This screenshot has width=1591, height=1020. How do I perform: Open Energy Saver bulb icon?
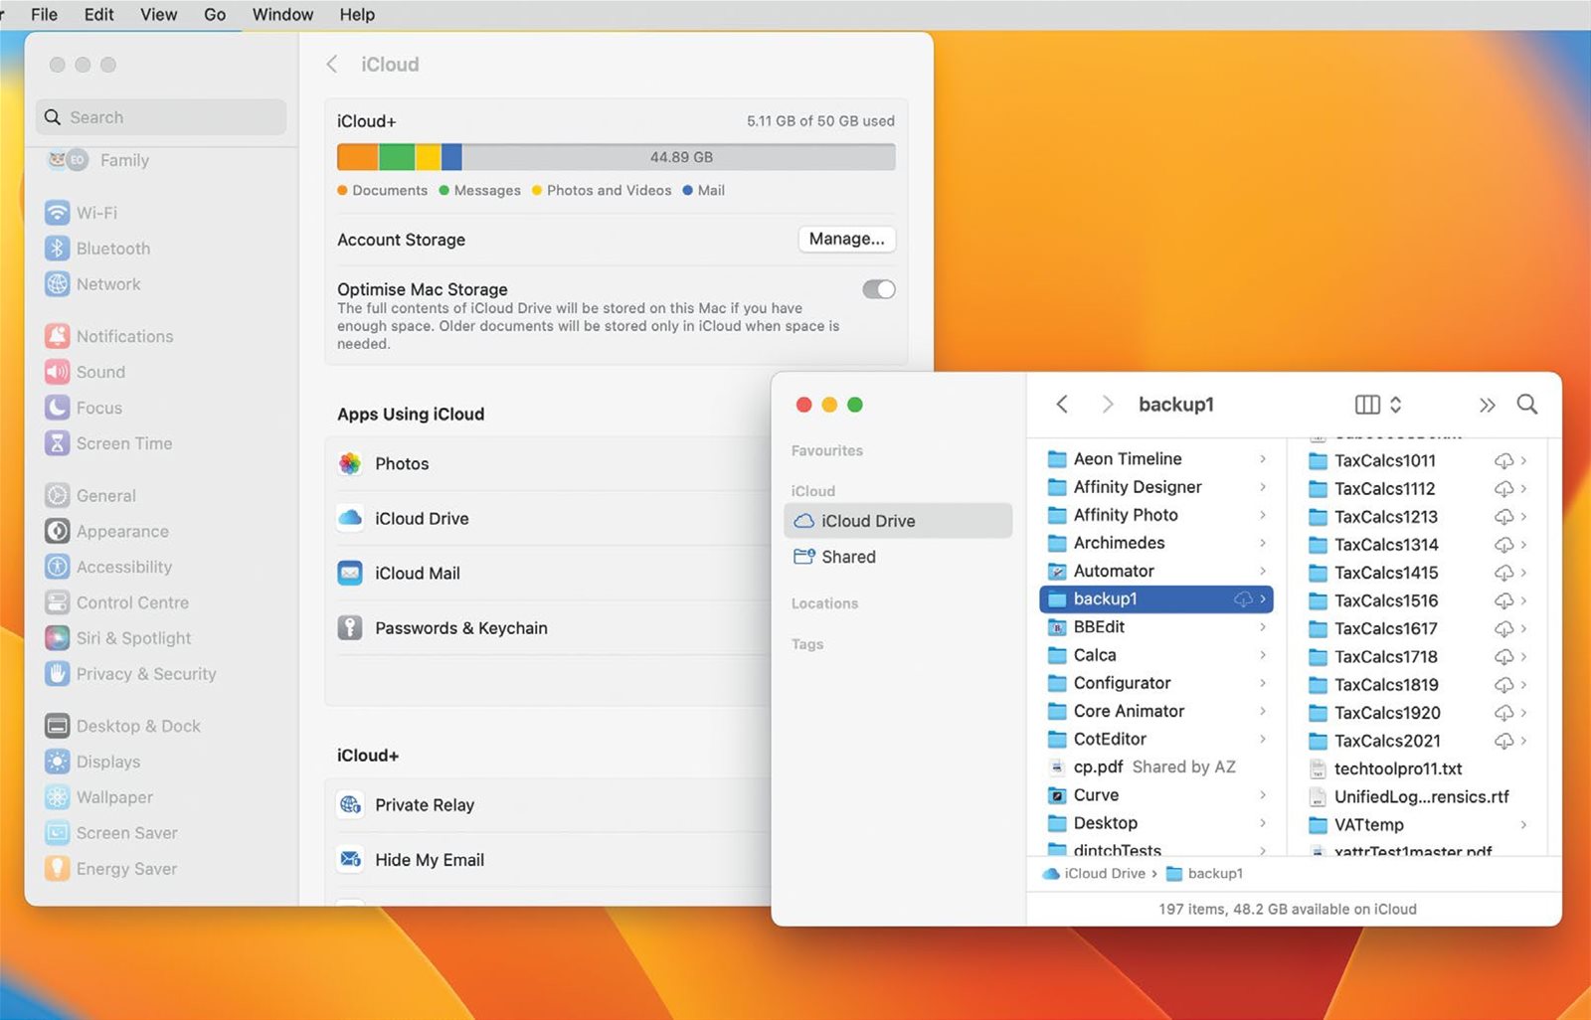click(x=58, y=869)
